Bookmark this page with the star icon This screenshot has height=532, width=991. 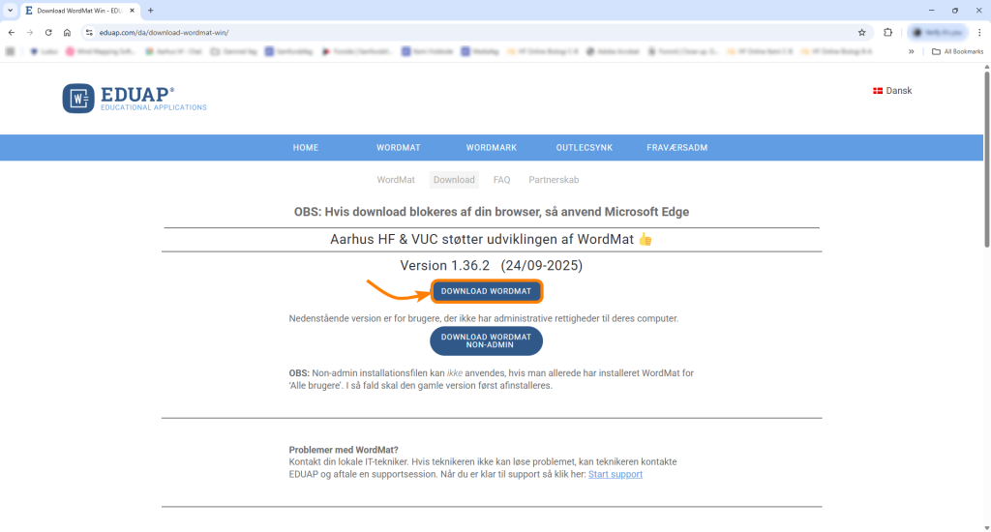click(862, 32)
